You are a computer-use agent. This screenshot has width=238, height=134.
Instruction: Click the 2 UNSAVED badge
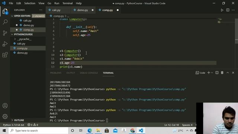coord(39,16)
